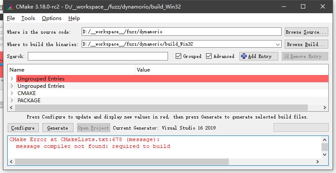The width and height of the screenshot is (336, 173).
Task: Select the CMAKE row text
Action: pyautogui.click(x=27, y=93)
